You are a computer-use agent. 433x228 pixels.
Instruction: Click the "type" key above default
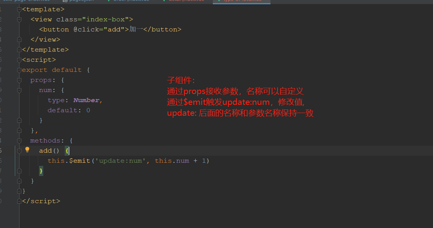[56, 100]
